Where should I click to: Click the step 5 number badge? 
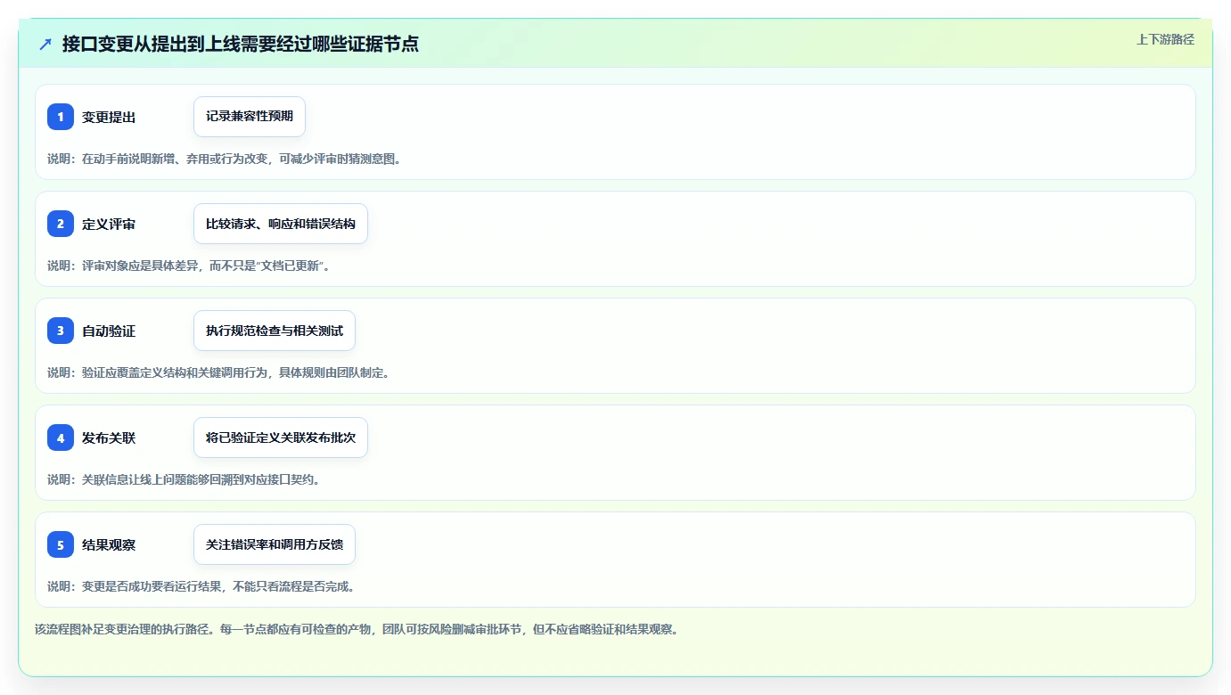point(61,544)
